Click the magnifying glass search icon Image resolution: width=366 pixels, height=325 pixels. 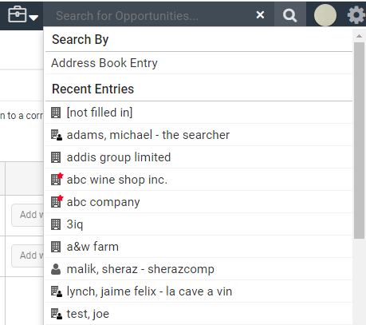click(x=289, y=15)
